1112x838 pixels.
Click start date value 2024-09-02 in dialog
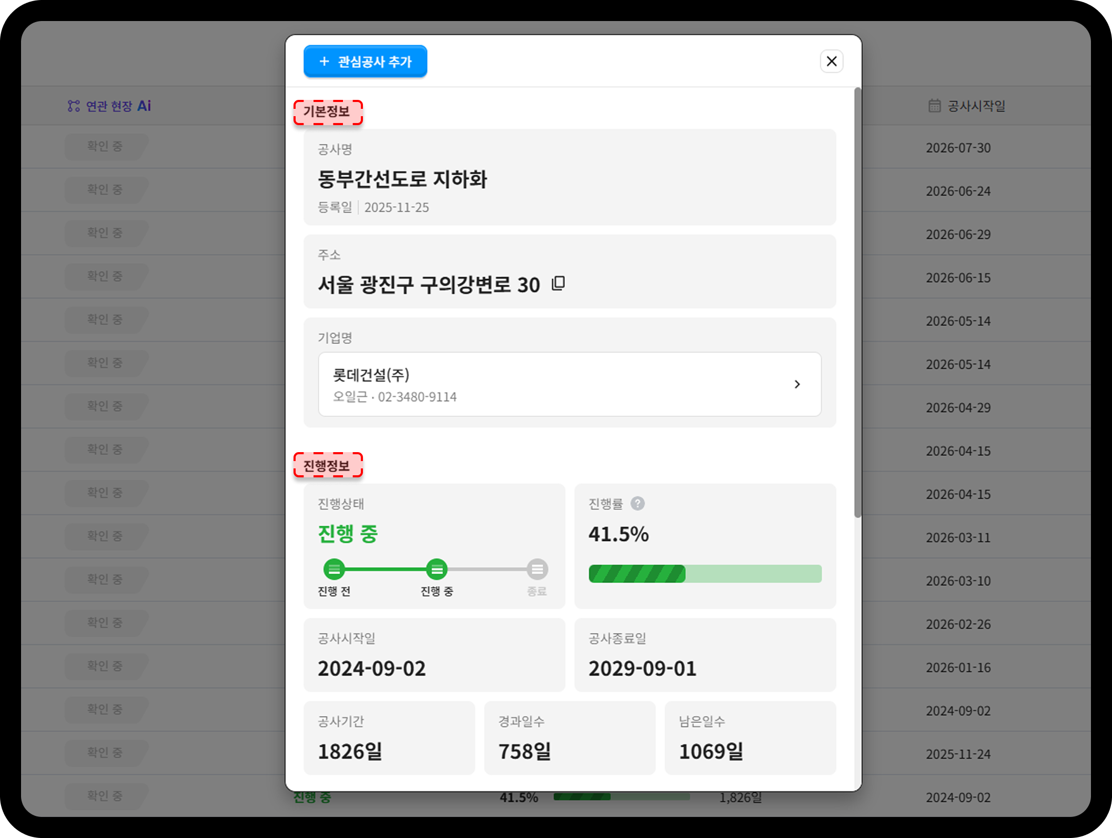coord(371,669)
